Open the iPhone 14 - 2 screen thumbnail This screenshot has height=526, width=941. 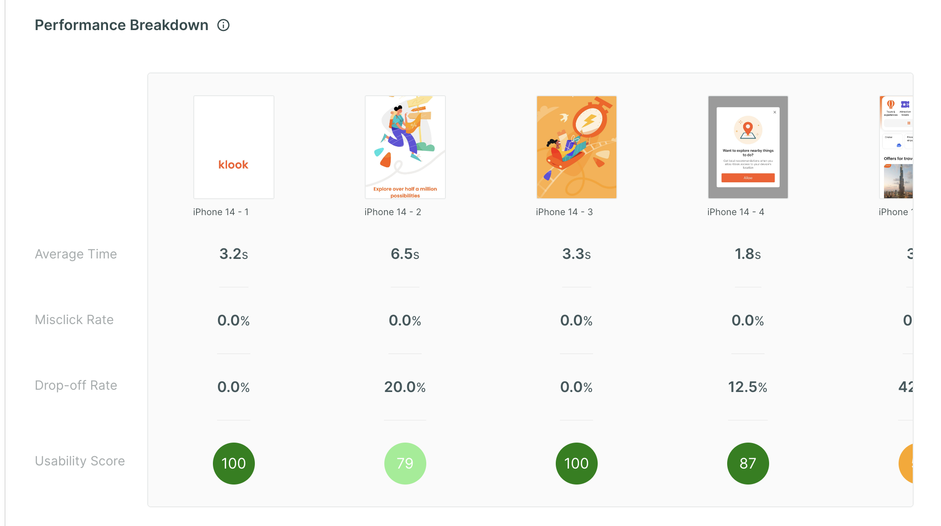point(405,147)
